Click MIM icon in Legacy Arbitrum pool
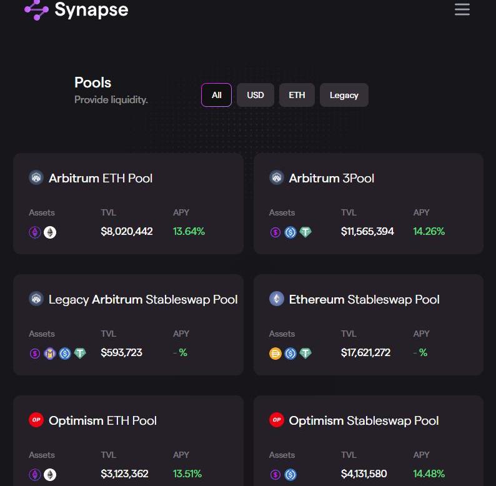Image resolution: width=496 pixels, height=486 pixels. click(50, 354)
